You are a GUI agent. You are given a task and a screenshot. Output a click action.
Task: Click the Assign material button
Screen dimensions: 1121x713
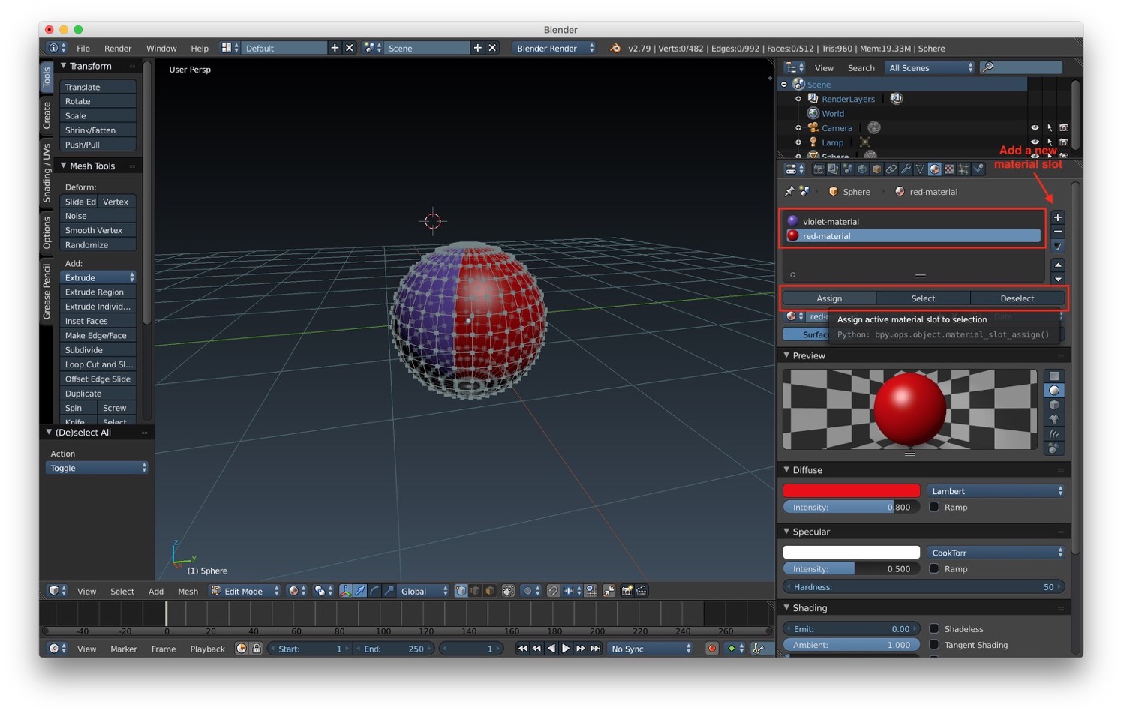[x=829, y=298]
